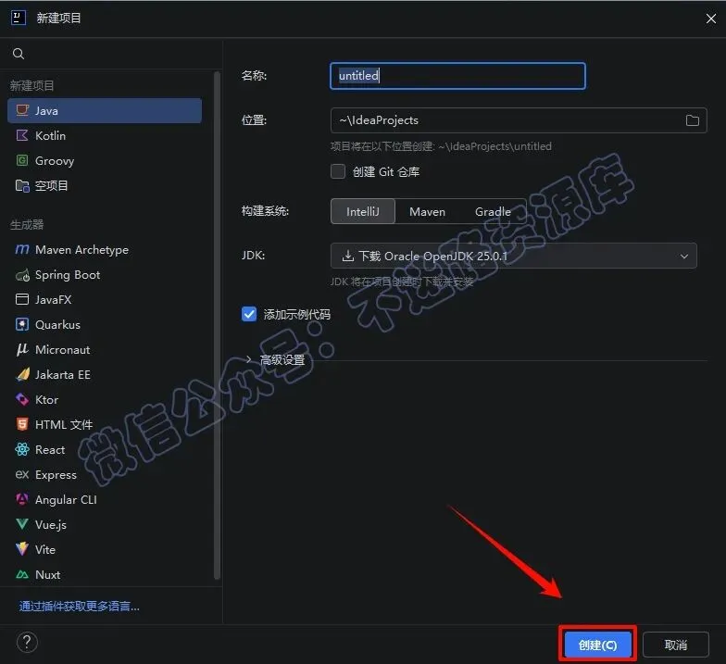
Task: Select the Groovy logo icon
Action: pyautogui.click(x=22, y=160)
